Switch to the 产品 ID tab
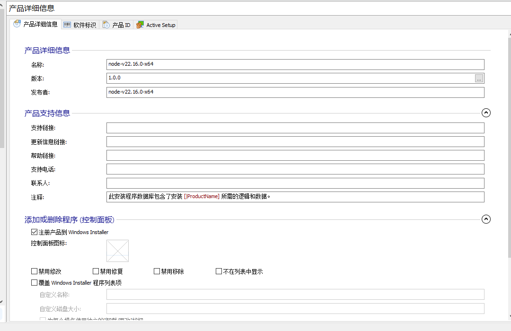The image size is (511, 331). (x=117, y=25)
